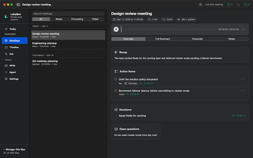Click the 1 min duration chip
The width and height of the screenshot is (253, 158).
coord(153,19)
